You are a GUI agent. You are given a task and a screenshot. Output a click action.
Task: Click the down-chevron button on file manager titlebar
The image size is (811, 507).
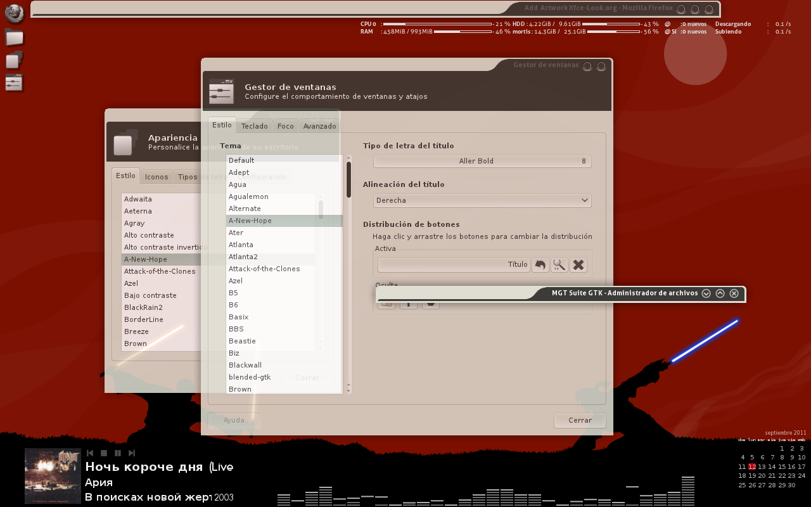click(706, 293)
